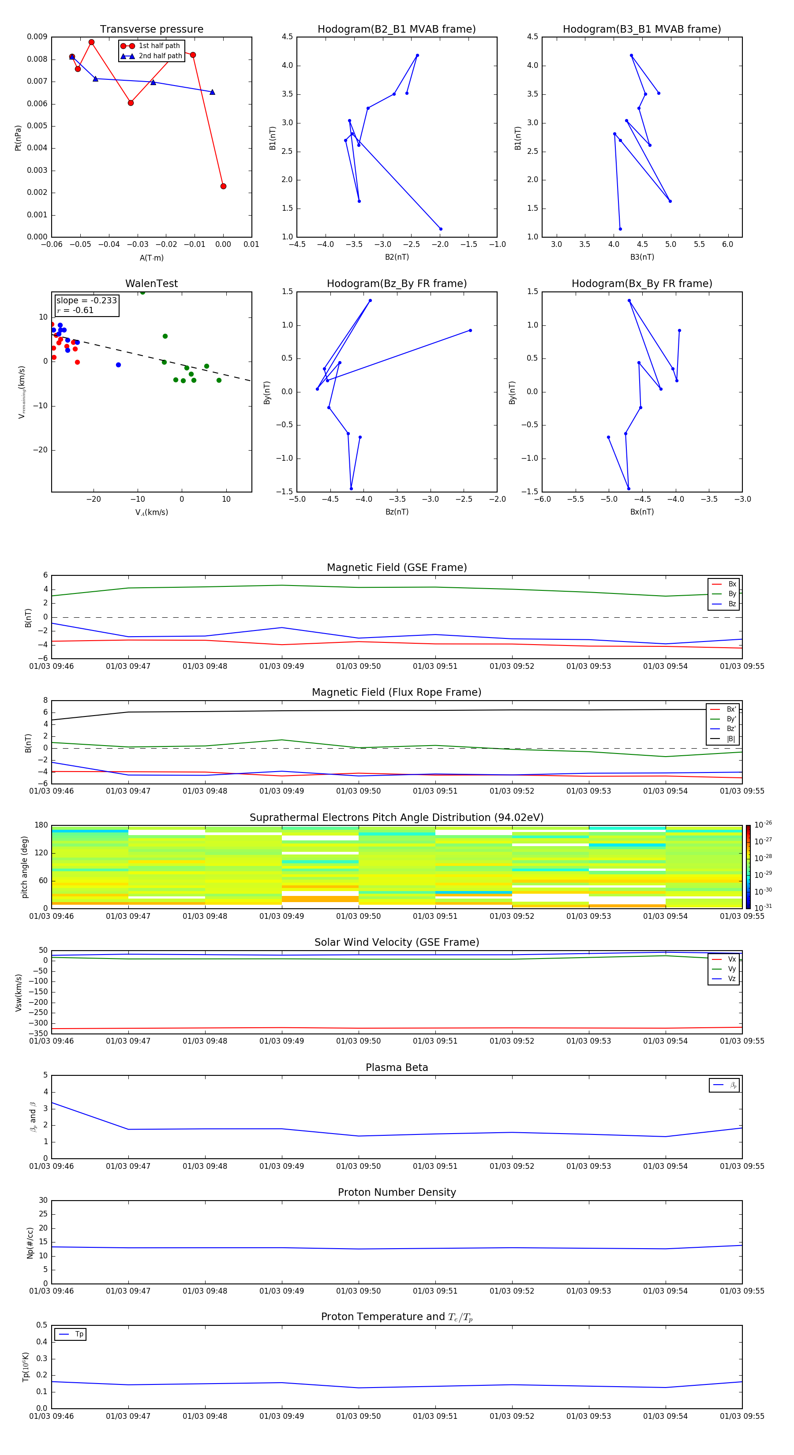The image size is (794, 1455).
Task: Click the "Plasma Beta" panel title
Action: (397, 1068)
